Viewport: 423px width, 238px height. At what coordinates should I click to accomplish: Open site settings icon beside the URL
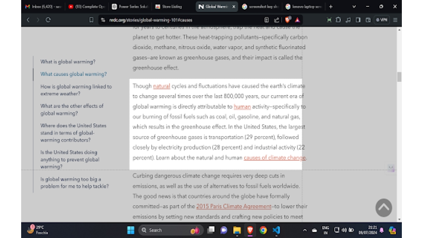[x=103, y=20]
